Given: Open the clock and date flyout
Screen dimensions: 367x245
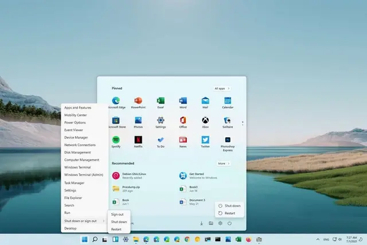Looking at the screenshot, I should (352, 239).
